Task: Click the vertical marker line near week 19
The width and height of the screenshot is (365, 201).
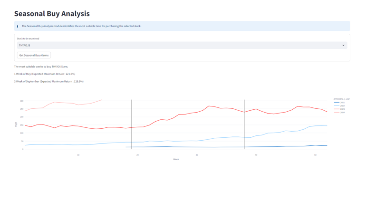Action: tap(132, 124)
